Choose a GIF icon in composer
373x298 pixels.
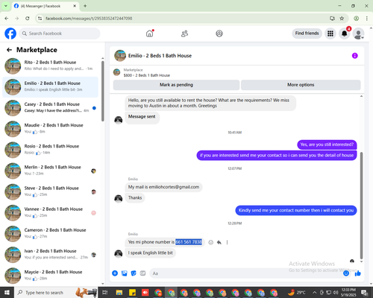142,273
